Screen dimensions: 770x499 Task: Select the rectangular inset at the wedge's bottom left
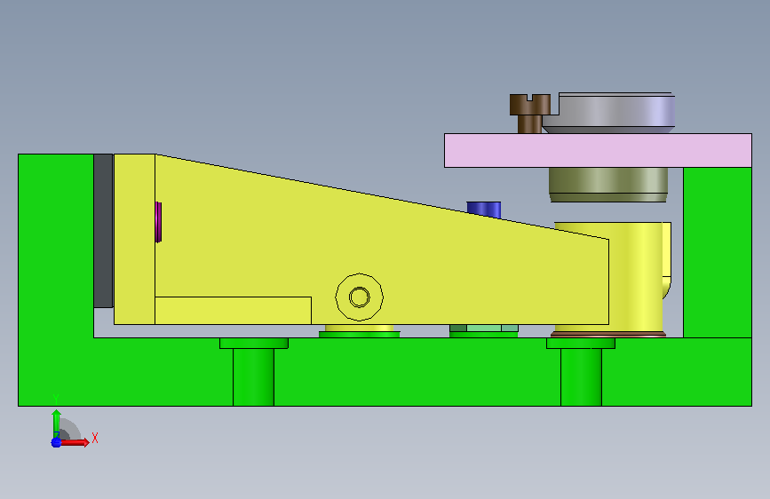[234, 311]
